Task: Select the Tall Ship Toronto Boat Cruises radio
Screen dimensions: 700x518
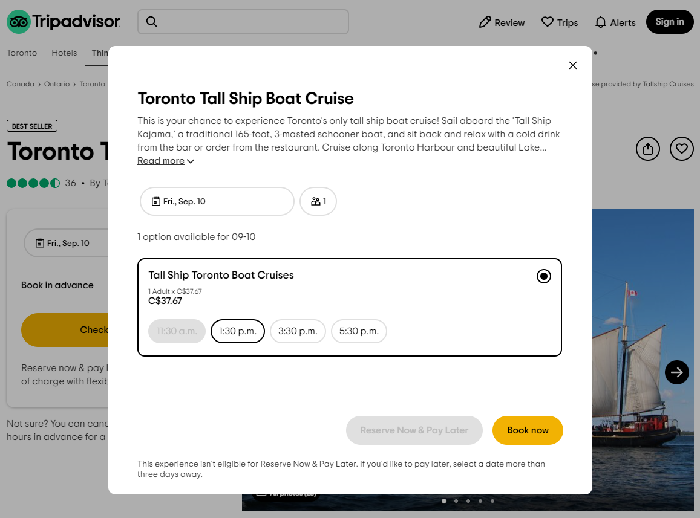Action: click(544, 276)
